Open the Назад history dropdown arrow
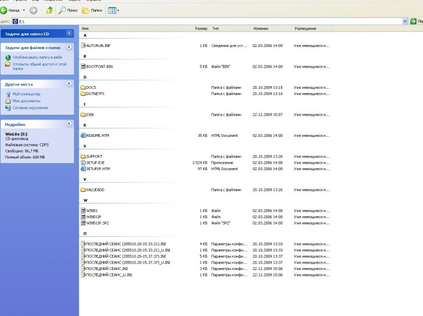 pos(24,11)
